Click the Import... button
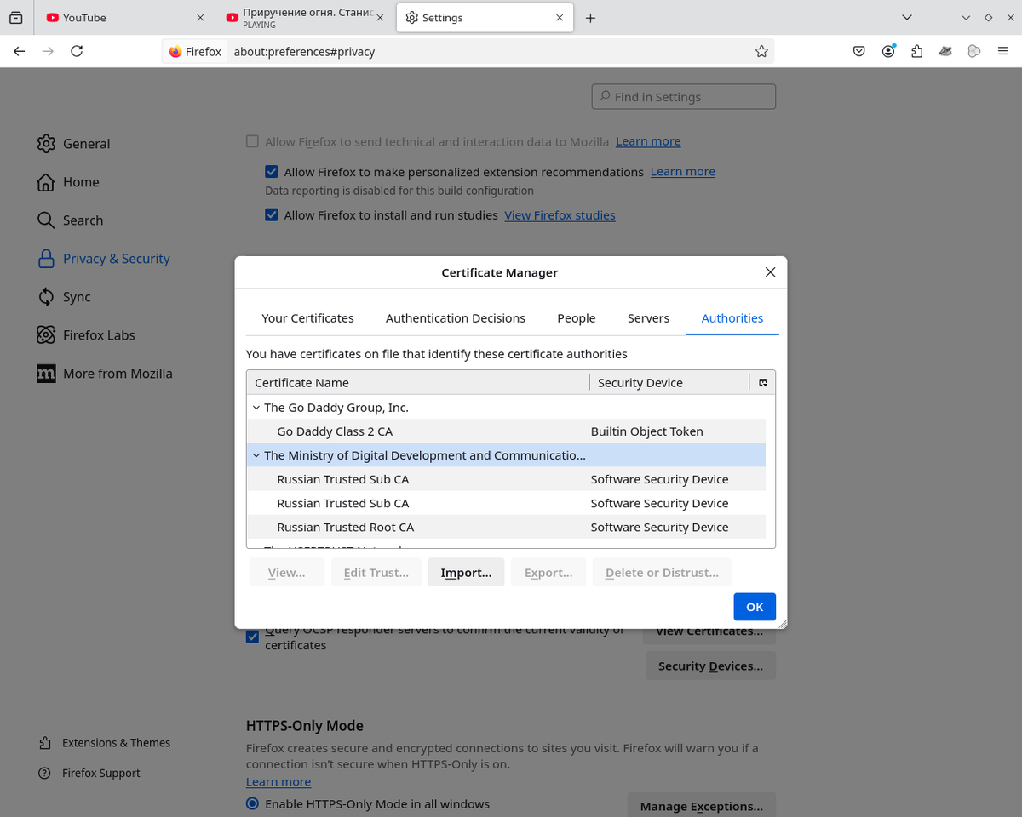The height and width of the screenshot is (817, 1022). pos(466,573)
